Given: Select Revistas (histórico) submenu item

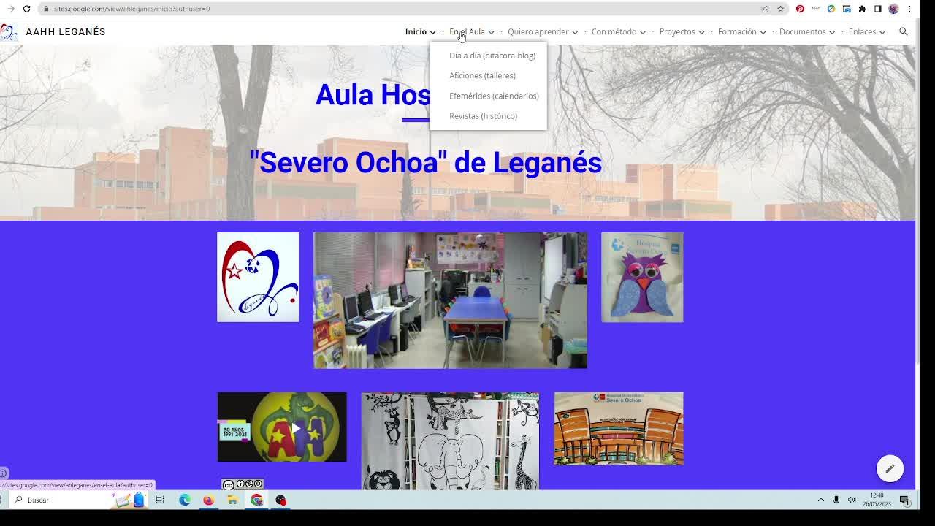Looking at the screenshot, I should tap(483, 116).
